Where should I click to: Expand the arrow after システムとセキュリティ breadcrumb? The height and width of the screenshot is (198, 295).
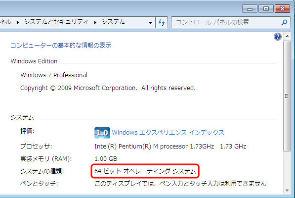(95, 22)
